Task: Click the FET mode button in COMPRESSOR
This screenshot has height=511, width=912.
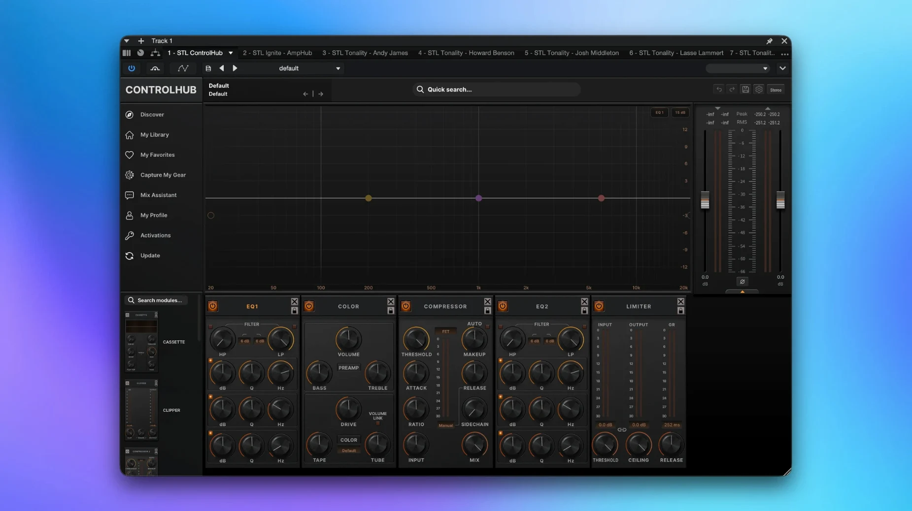Action: click(x=445, y=331)
